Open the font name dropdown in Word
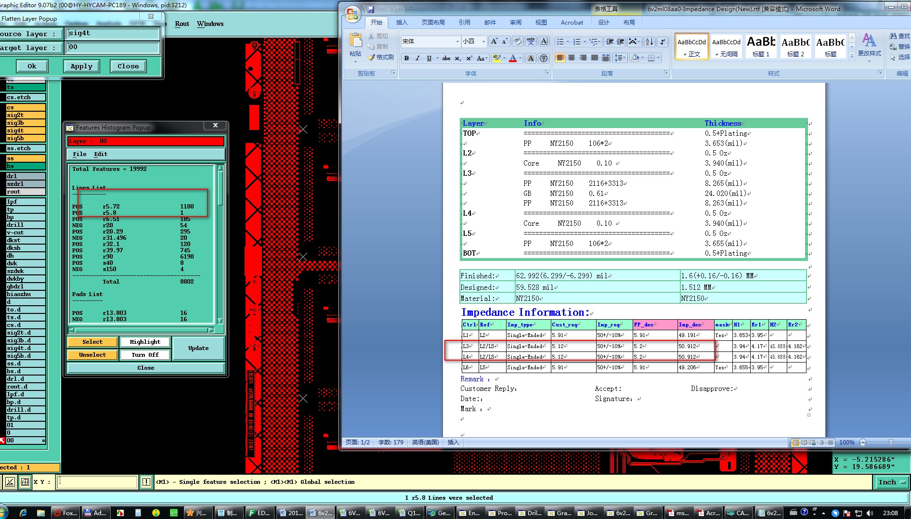The height and width of the screenshot is (519, 911). (x=457, y=41)
